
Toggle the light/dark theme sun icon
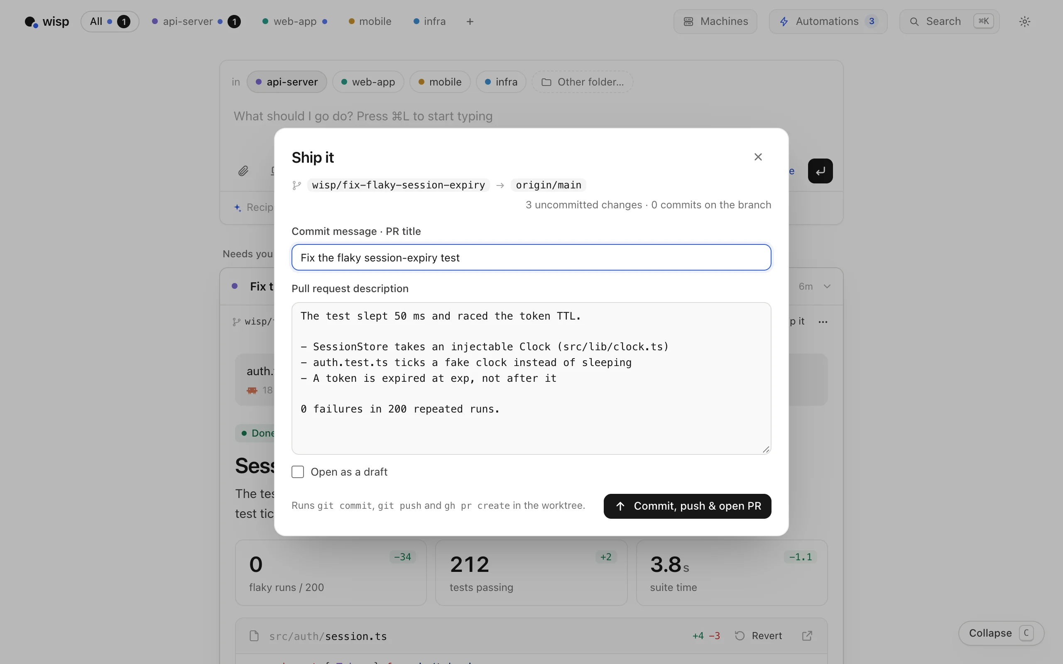pos(1024,22)
